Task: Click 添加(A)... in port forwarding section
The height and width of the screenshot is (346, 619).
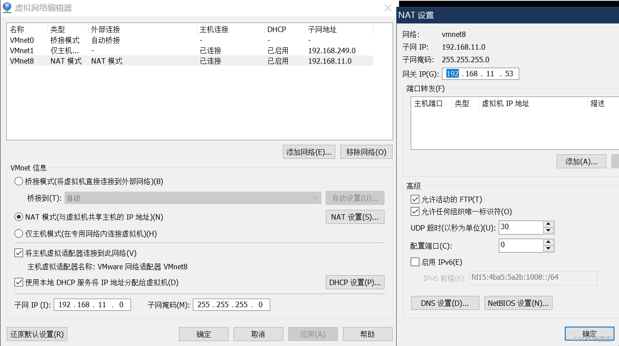Action: pyautogui.click(x=581, y=161)
